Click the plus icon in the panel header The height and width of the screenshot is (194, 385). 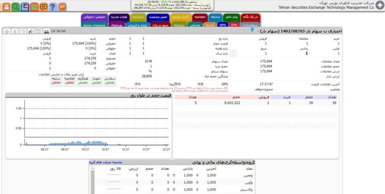coord(7,31)
